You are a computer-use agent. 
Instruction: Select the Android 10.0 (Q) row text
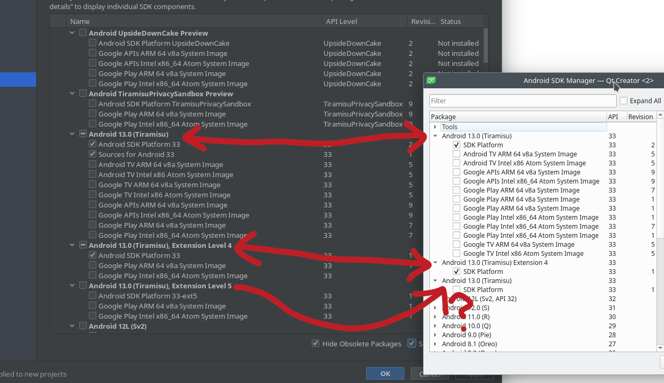pos(467,326)
